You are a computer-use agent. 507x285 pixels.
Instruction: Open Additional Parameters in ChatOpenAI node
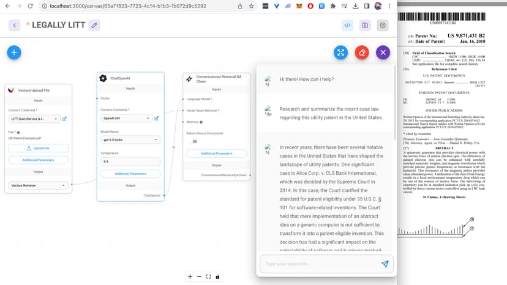[130, 174]
